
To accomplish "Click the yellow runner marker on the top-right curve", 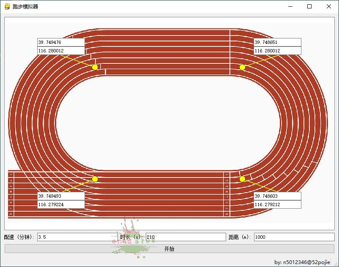I will click(x=243, y=67).
